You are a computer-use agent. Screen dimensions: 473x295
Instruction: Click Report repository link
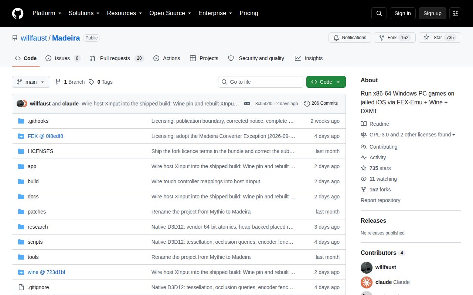tap(381, 200)
